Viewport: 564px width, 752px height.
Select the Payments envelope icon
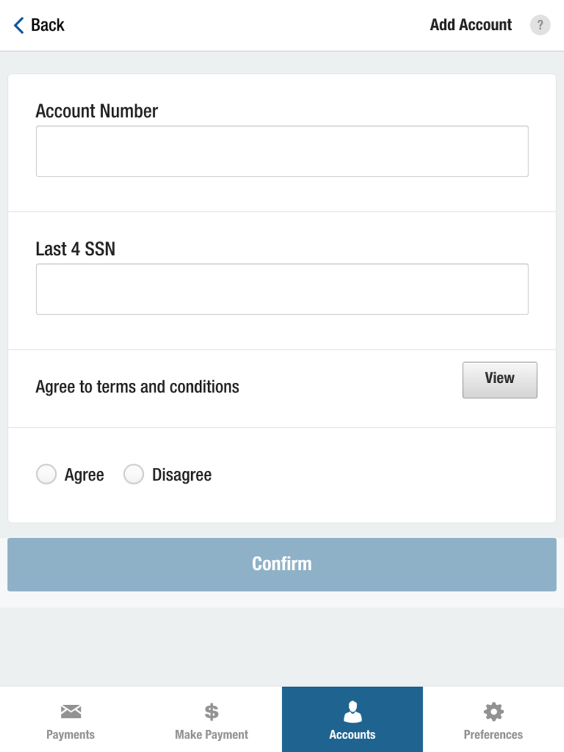coord(70,711)
